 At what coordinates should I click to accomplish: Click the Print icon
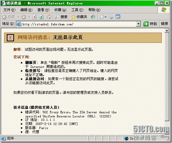click(x=111, y=17)
